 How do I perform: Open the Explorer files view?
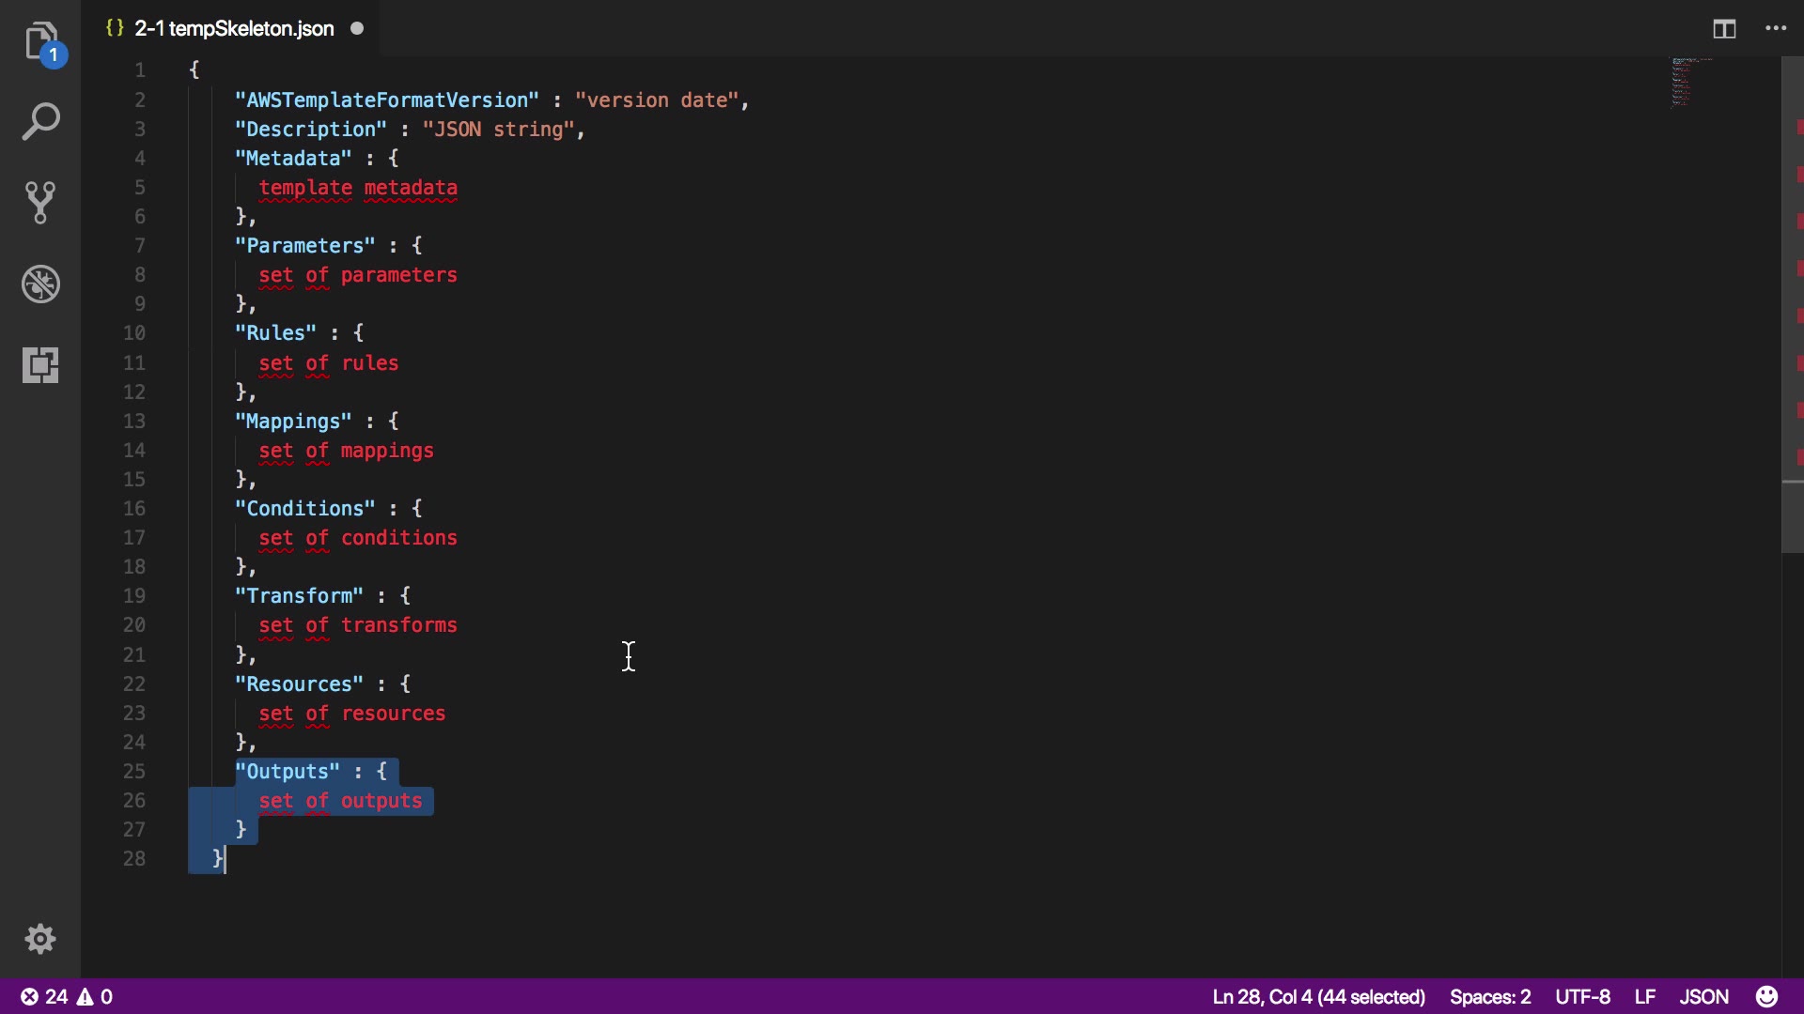[x=40, y=41]
